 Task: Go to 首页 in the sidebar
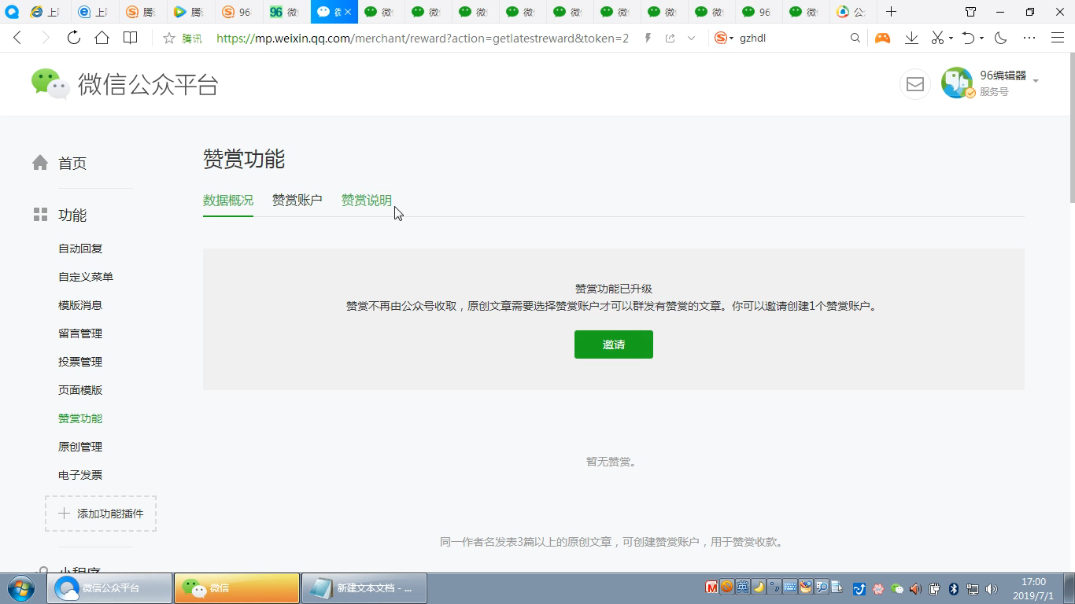point(72,163)
